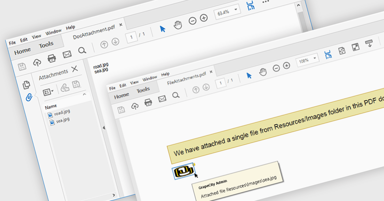
Task: Open more tools ellipsis in DocAttachment window
Action: (266, 2)
